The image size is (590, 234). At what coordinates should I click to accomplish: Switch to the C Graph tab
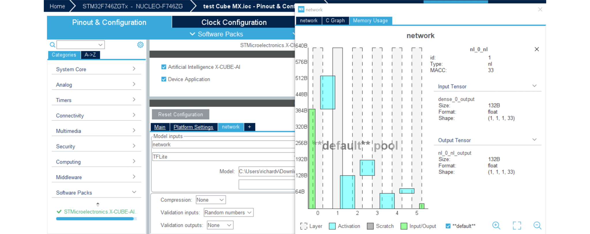click(x=335, y=21)
